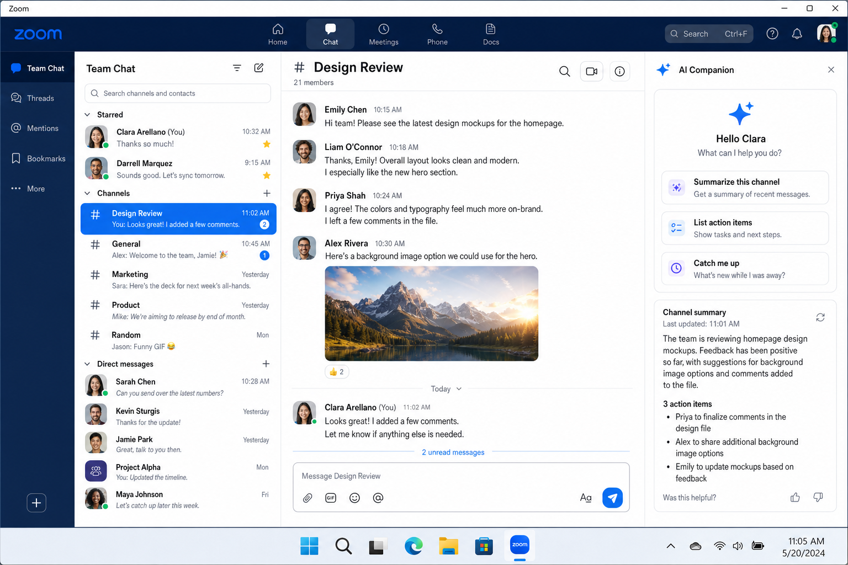
Task: Insert an @mention in the message
Action: [x=378, y=498]
